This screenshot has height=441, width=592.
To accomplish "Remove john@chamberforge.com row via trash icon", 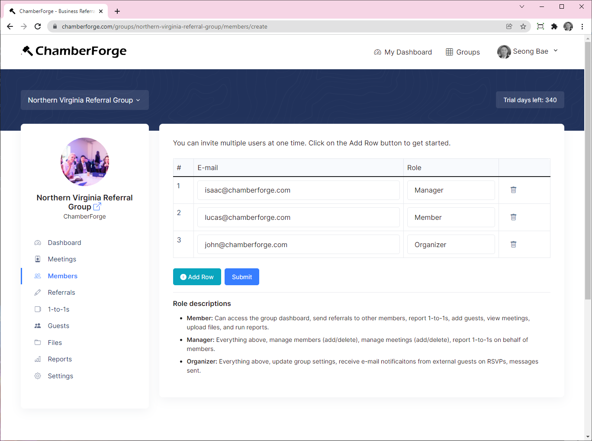I will pos(513,245).
